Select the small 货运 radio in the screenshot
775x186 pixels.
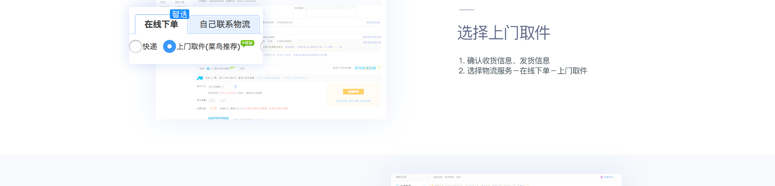[x=238, y=69]
